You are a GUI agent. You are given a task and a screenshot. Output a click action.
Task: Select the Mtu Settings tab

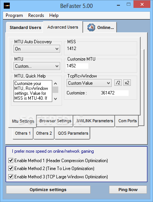click(23, 121)
